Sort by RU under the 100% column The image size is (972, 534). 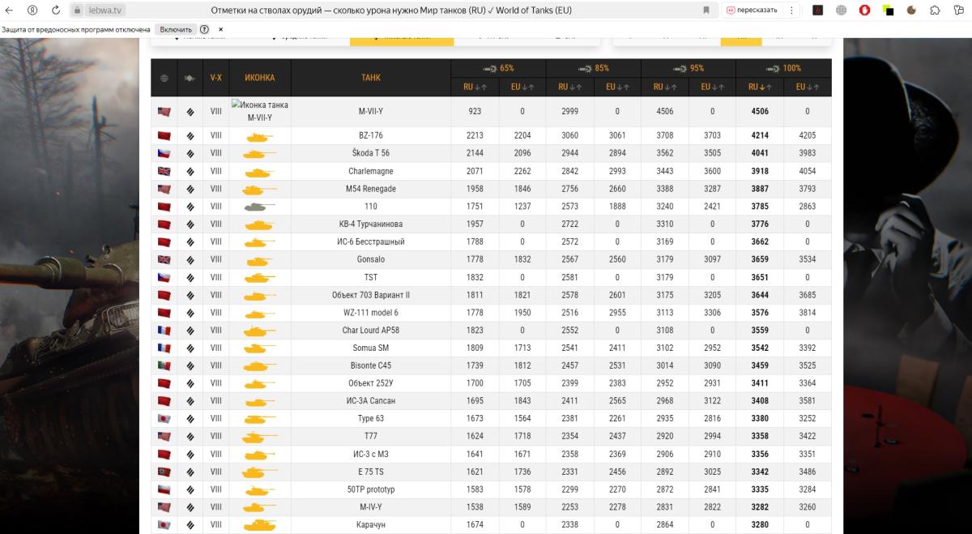(x=760, y=87)
